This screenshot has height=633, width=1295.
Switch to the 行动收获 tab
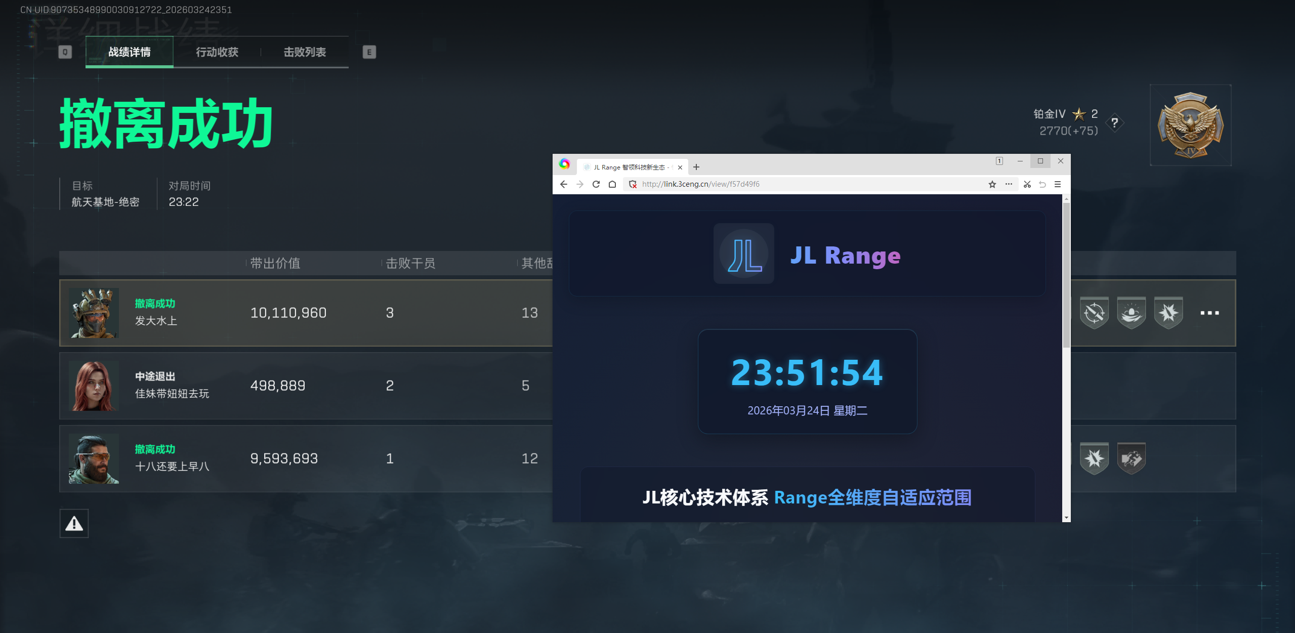(x=218, y=52)
